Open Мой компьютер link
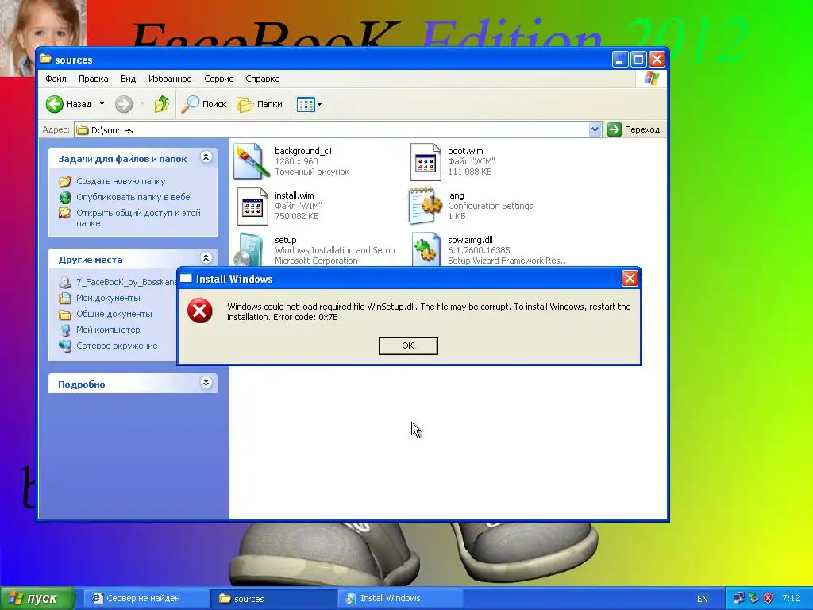 [x=108, y=330]
